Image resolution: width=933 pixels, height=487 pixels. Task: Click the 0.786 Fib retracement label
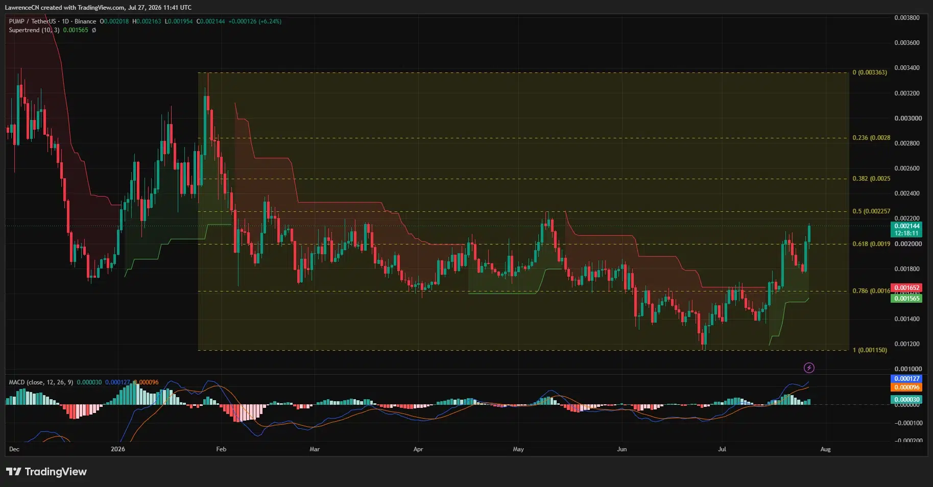(871, 291)
